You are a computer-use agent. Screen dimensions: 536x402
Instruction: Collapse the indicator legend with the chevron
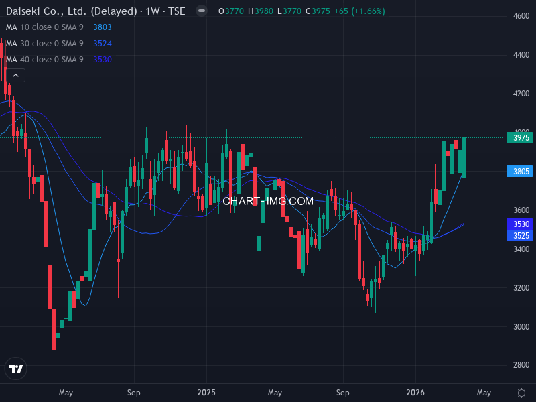click(15, 75)
